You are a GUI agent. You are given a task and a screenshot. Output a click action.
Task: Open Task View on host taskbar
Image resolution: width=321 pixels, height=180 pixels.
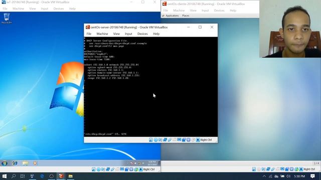tap(23, 176)
